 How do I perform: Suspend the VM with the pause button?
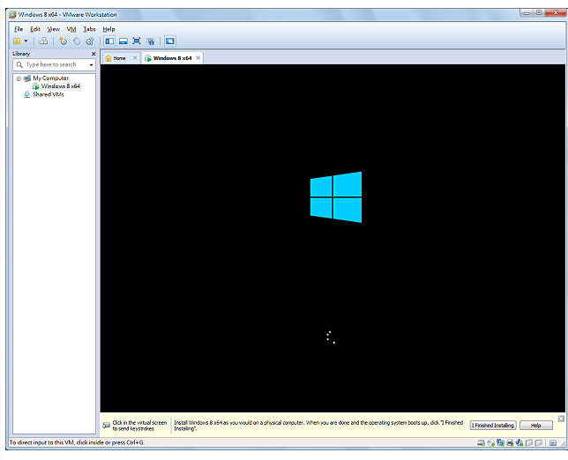[17, 41]
